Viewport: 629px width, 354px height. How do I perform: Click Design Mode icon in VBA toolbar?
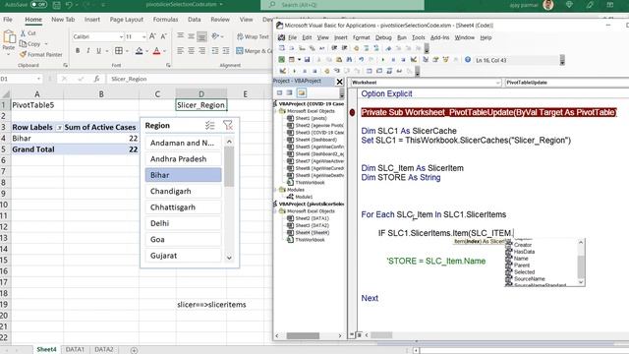pyautogui.click(x=414, y=60)
